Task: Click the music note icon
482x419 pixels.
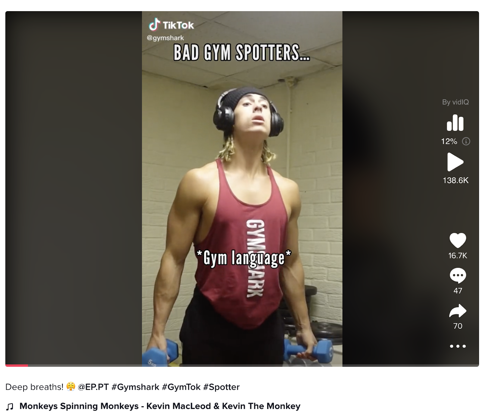Action: tap(10, 406)
